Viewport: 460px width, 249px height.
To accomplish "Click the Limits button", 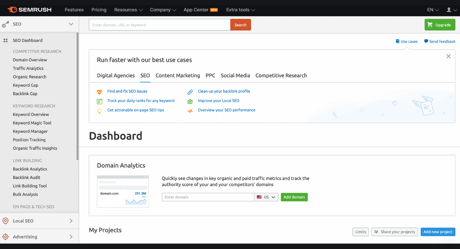I will click(x=361, y=232).
